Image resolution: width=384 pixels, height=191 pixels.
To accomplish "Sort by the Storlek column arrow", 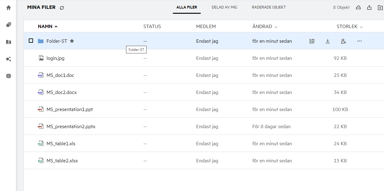I will 361,27.
